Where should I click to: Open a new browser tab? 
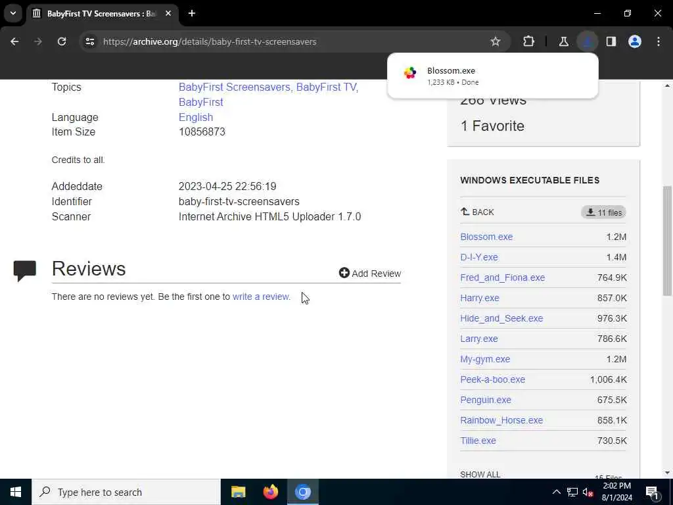point(192,13)
